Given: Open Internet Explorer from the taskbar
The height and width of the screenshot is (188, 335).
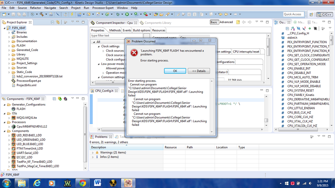Looking at the screenshot, I should point(37,183).
